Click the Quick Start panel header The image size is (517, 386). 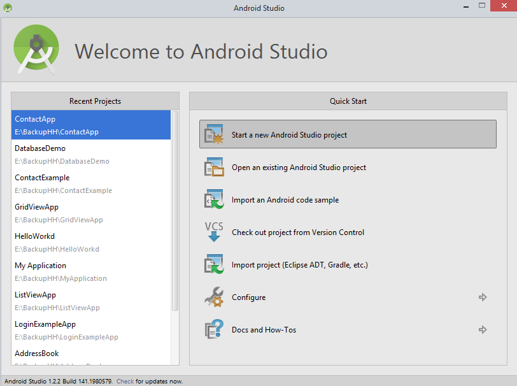348,101
